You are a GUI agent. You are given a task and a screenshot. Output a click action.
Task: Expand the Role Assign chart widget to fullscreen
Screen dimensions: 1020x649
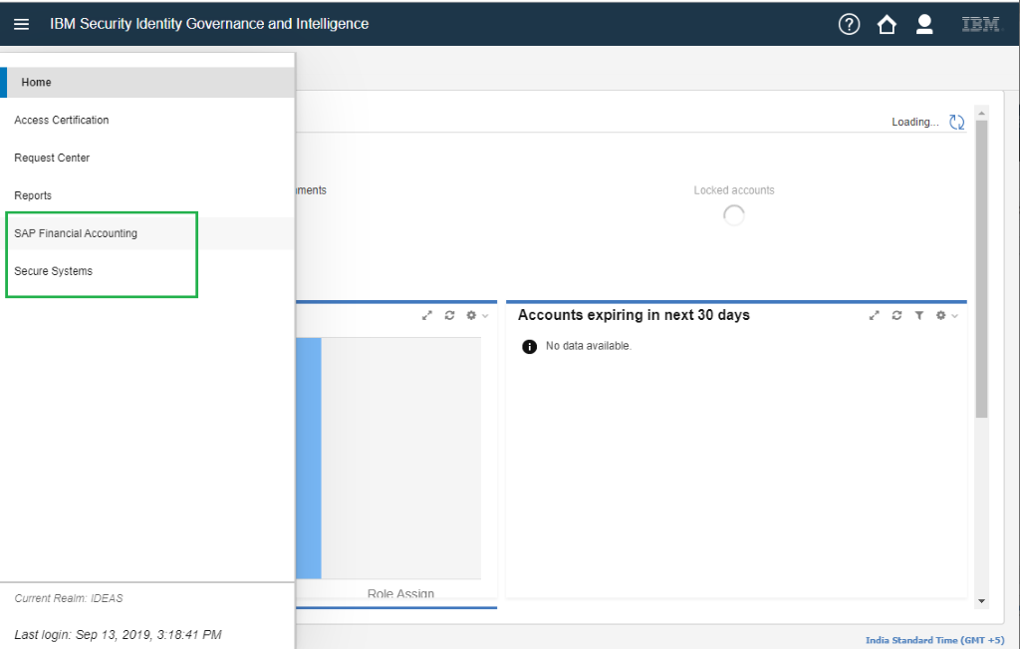pos(426,315)
